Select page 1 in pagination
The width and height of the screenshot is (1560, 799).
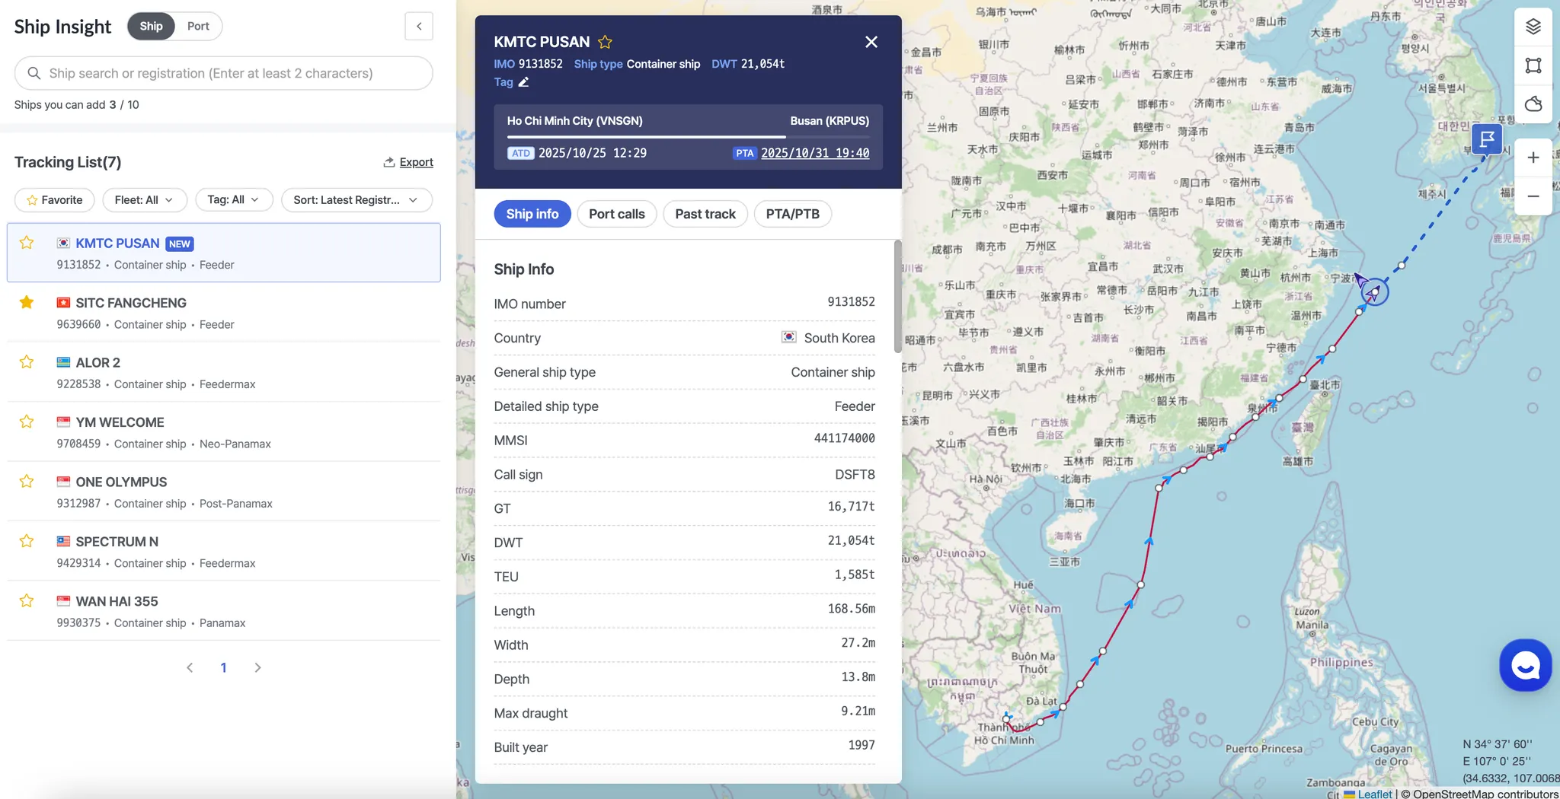click(223, 667)
